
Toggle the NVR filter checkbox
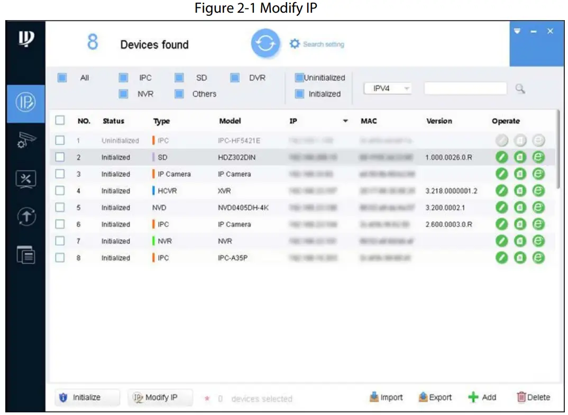click(124, 94)
